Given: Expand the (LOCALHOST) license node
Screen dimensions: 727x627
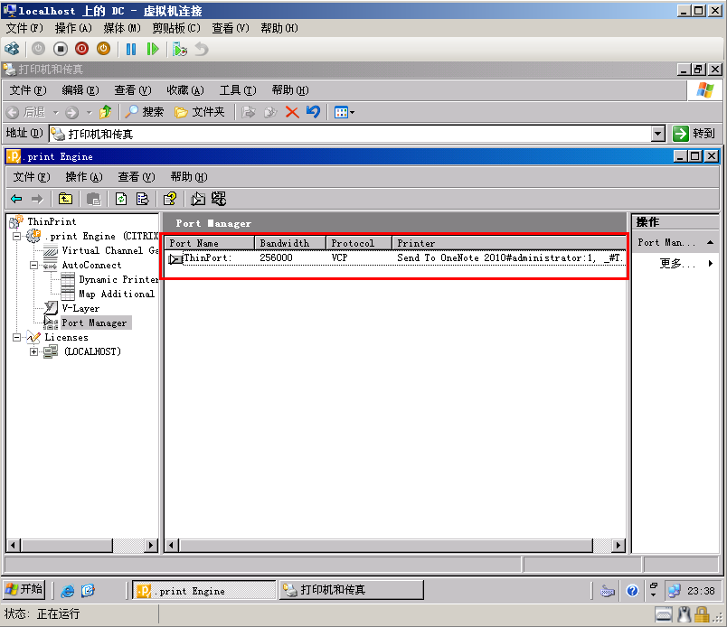Looking at the screenshot, I should click(x=33, y=351).
